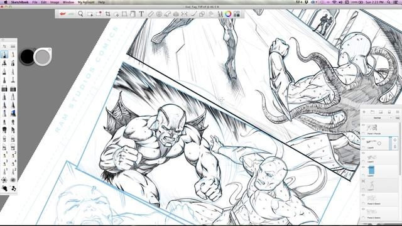
Task: Select the highlighted pencil brush
Action: coord(4,55)
